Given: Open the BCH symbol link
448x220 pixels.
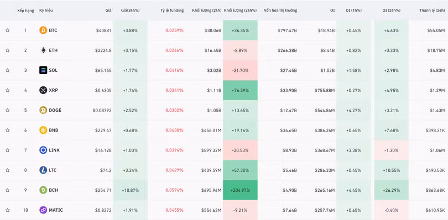Looking at the screenshot, I should pos(54,190).
